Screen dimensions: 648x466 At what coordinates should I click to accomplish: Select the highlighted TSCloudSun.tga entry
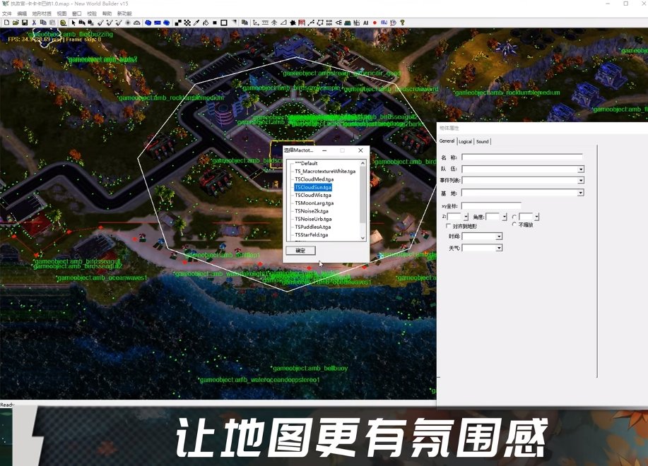tap(313, 187)
